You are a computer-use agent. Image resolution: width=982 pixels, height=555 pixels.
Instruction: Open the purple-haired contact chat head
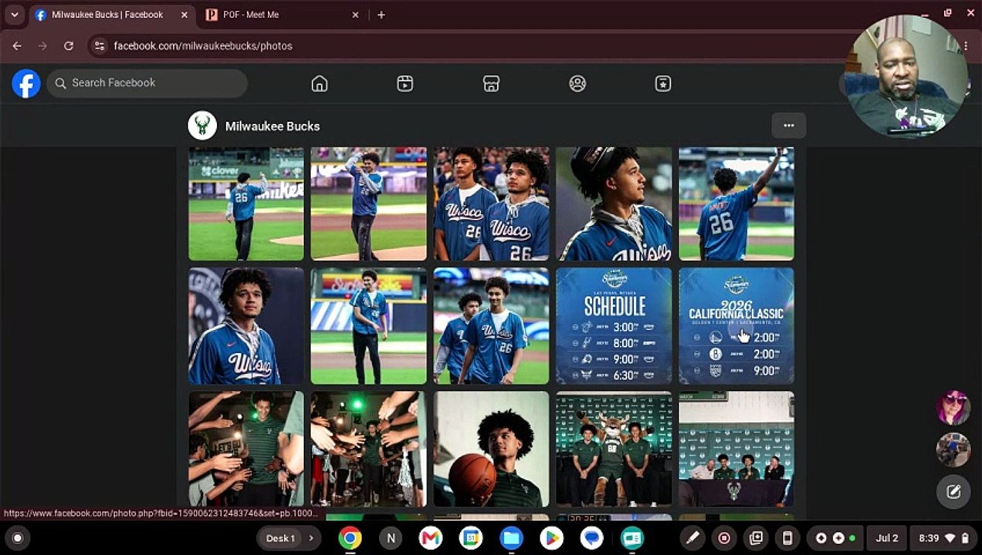click(x=953, y=408)
